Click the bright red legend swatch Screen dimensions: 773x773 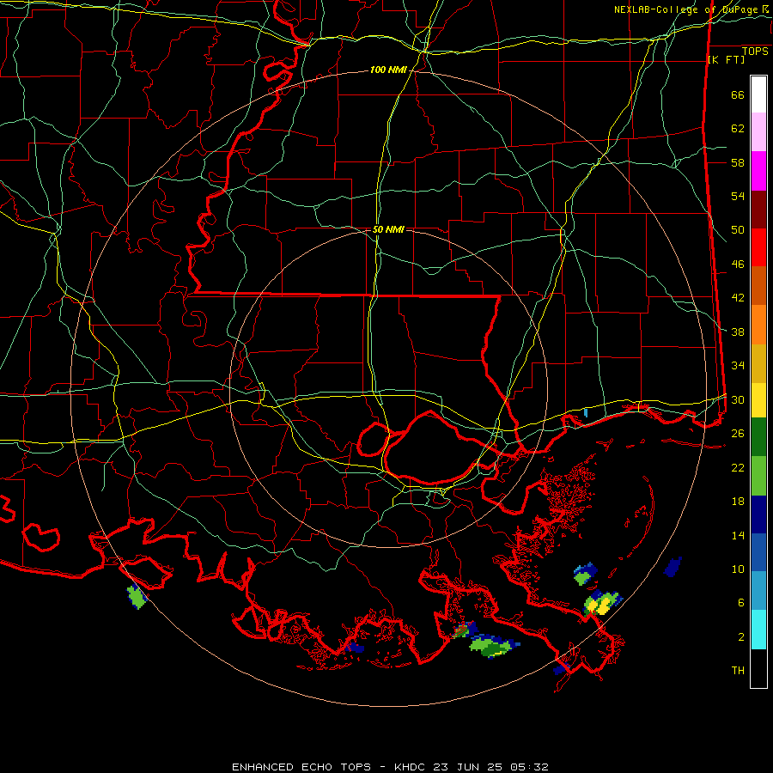click(x=758, y=247)
